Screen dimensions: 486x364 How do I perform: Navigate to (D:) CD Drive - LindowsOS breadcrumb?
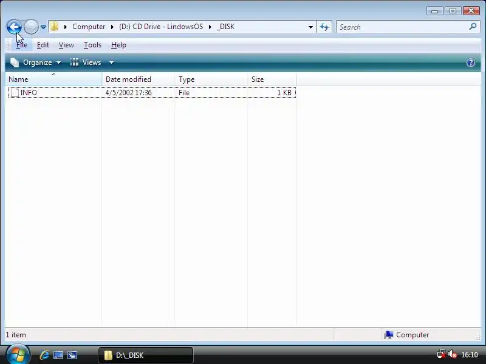click(x=161, y=27)
